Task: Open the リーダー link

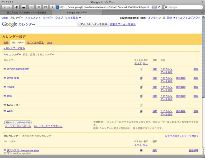Action: click(48, 18)
